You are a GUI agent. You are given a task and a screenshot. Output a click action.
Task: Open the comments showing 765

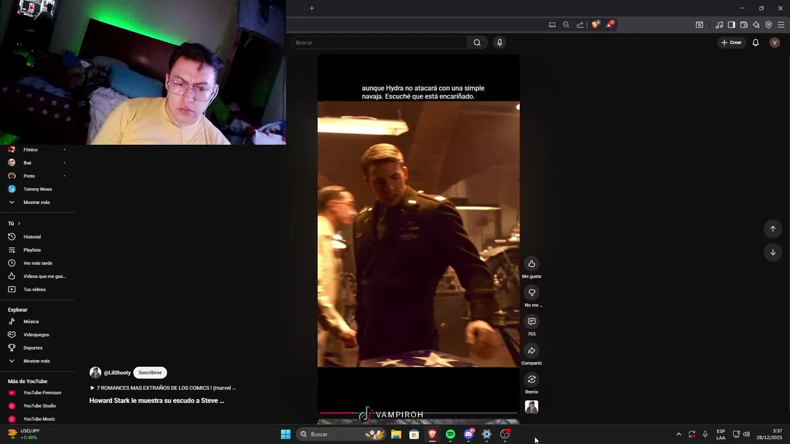531,321
